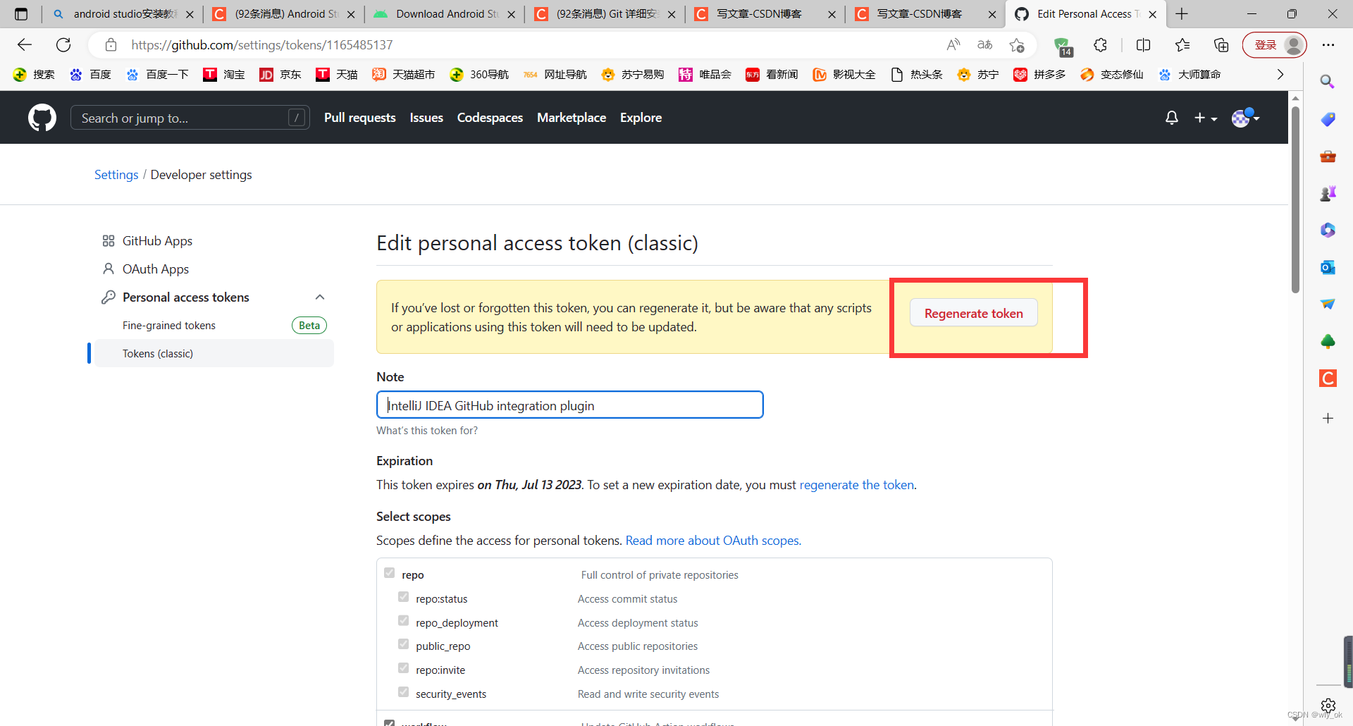Toggle split screen view icon

[x=1143, y=45]
